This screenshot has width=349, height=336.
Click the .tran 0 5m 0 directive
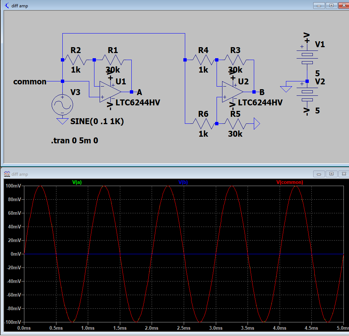75,140
